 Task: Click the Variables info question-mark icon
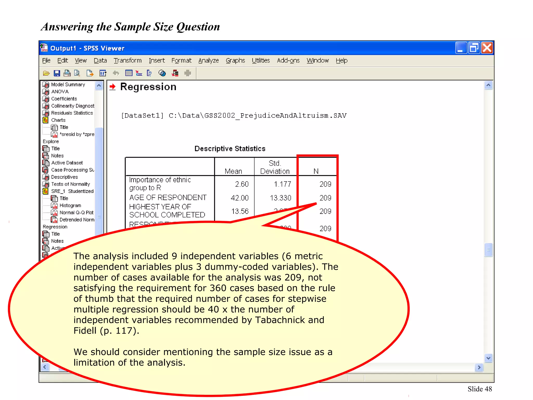click(149, 73)
